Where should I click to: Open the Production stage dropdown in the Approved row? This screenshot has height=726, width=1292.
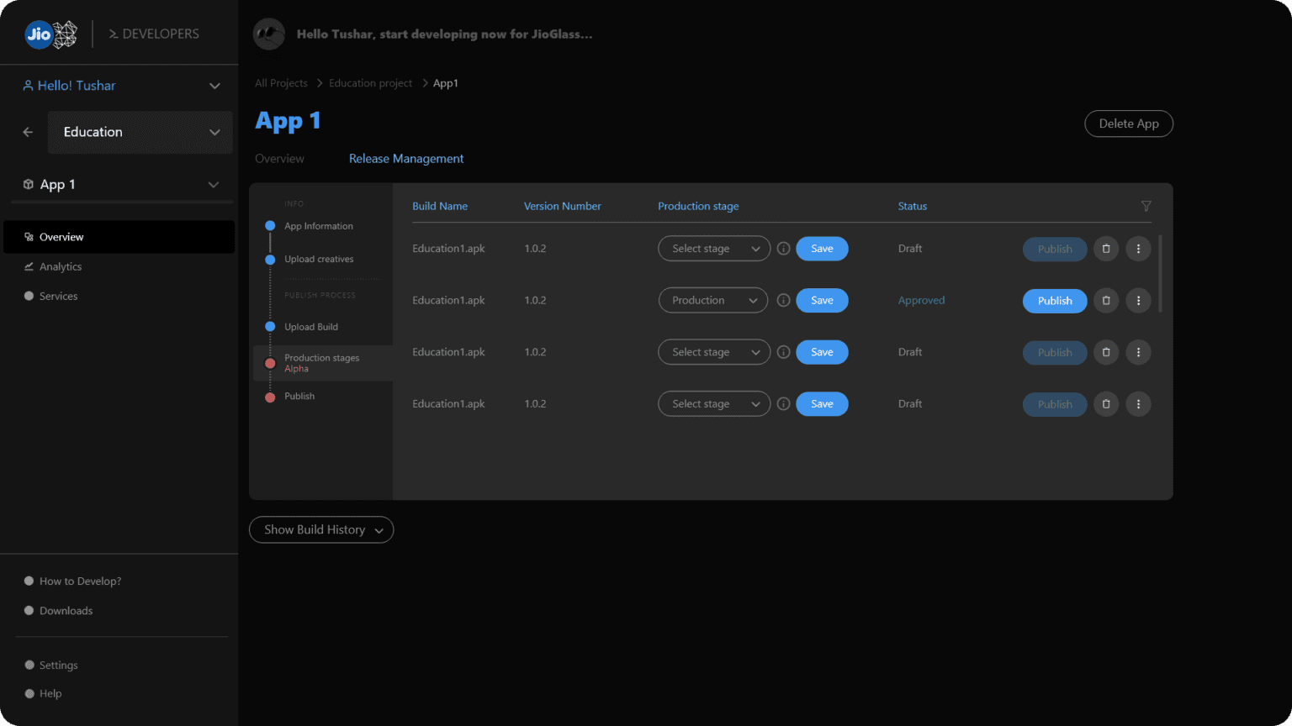pyautogui.click(x=712, y=300)
